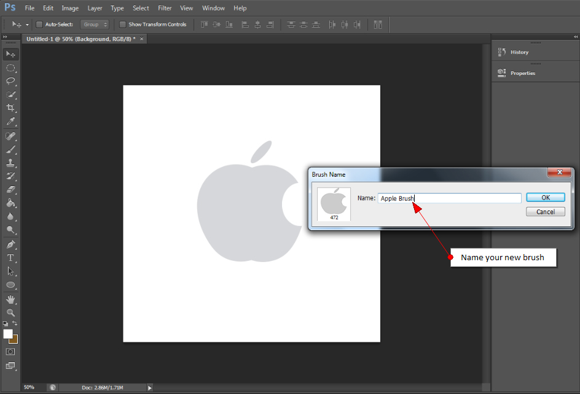Viewport: 580px width, 394px height.
Task: Click the apple brush preview thumbnail
Action: click(334, 204)
